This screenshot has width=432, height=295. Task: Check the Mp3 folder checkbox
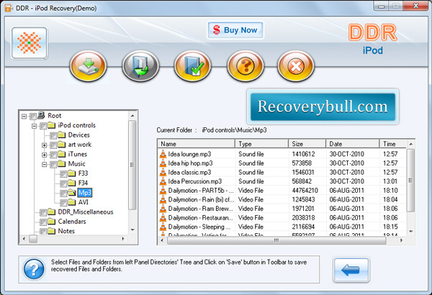coord(63,193)
